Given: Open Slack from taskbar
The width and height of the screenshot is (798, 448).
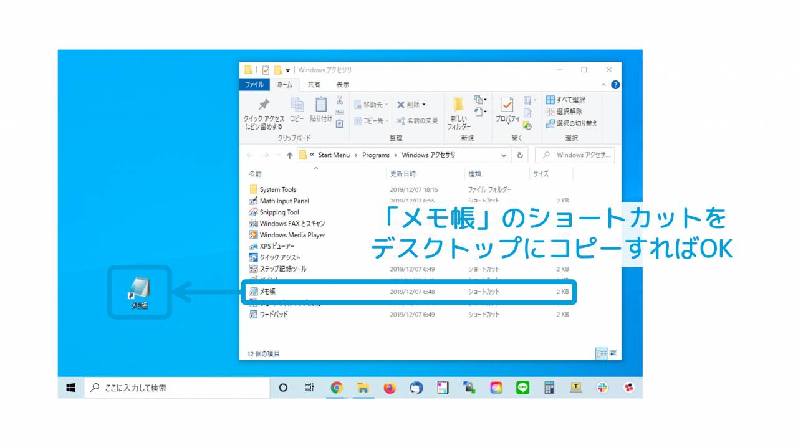Looking at the screenshot, I should click(x=602, y=388).
